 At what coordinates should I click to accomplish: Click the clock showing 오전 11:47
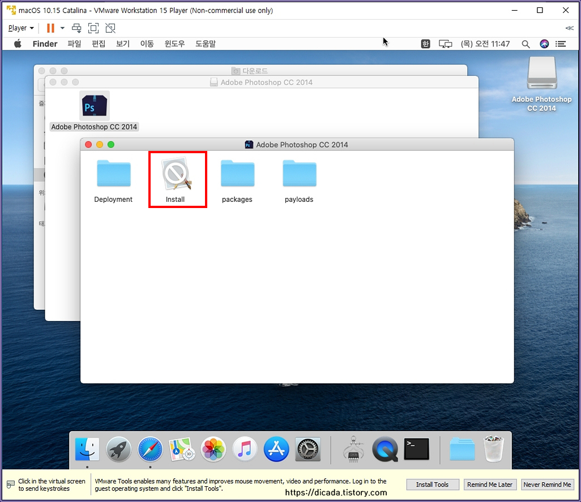click(485, 44)
